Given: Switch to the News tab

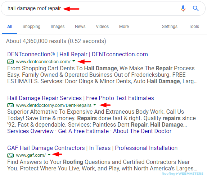Looking at the screenshot, I should coord(80,27).
